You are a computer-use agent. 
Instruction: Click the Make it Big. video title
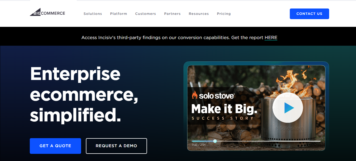224,109
